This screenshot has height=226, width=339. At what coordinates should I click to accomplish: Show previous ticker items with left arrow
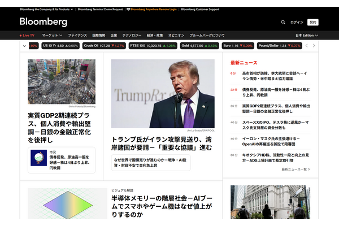[x=307, y=46]
